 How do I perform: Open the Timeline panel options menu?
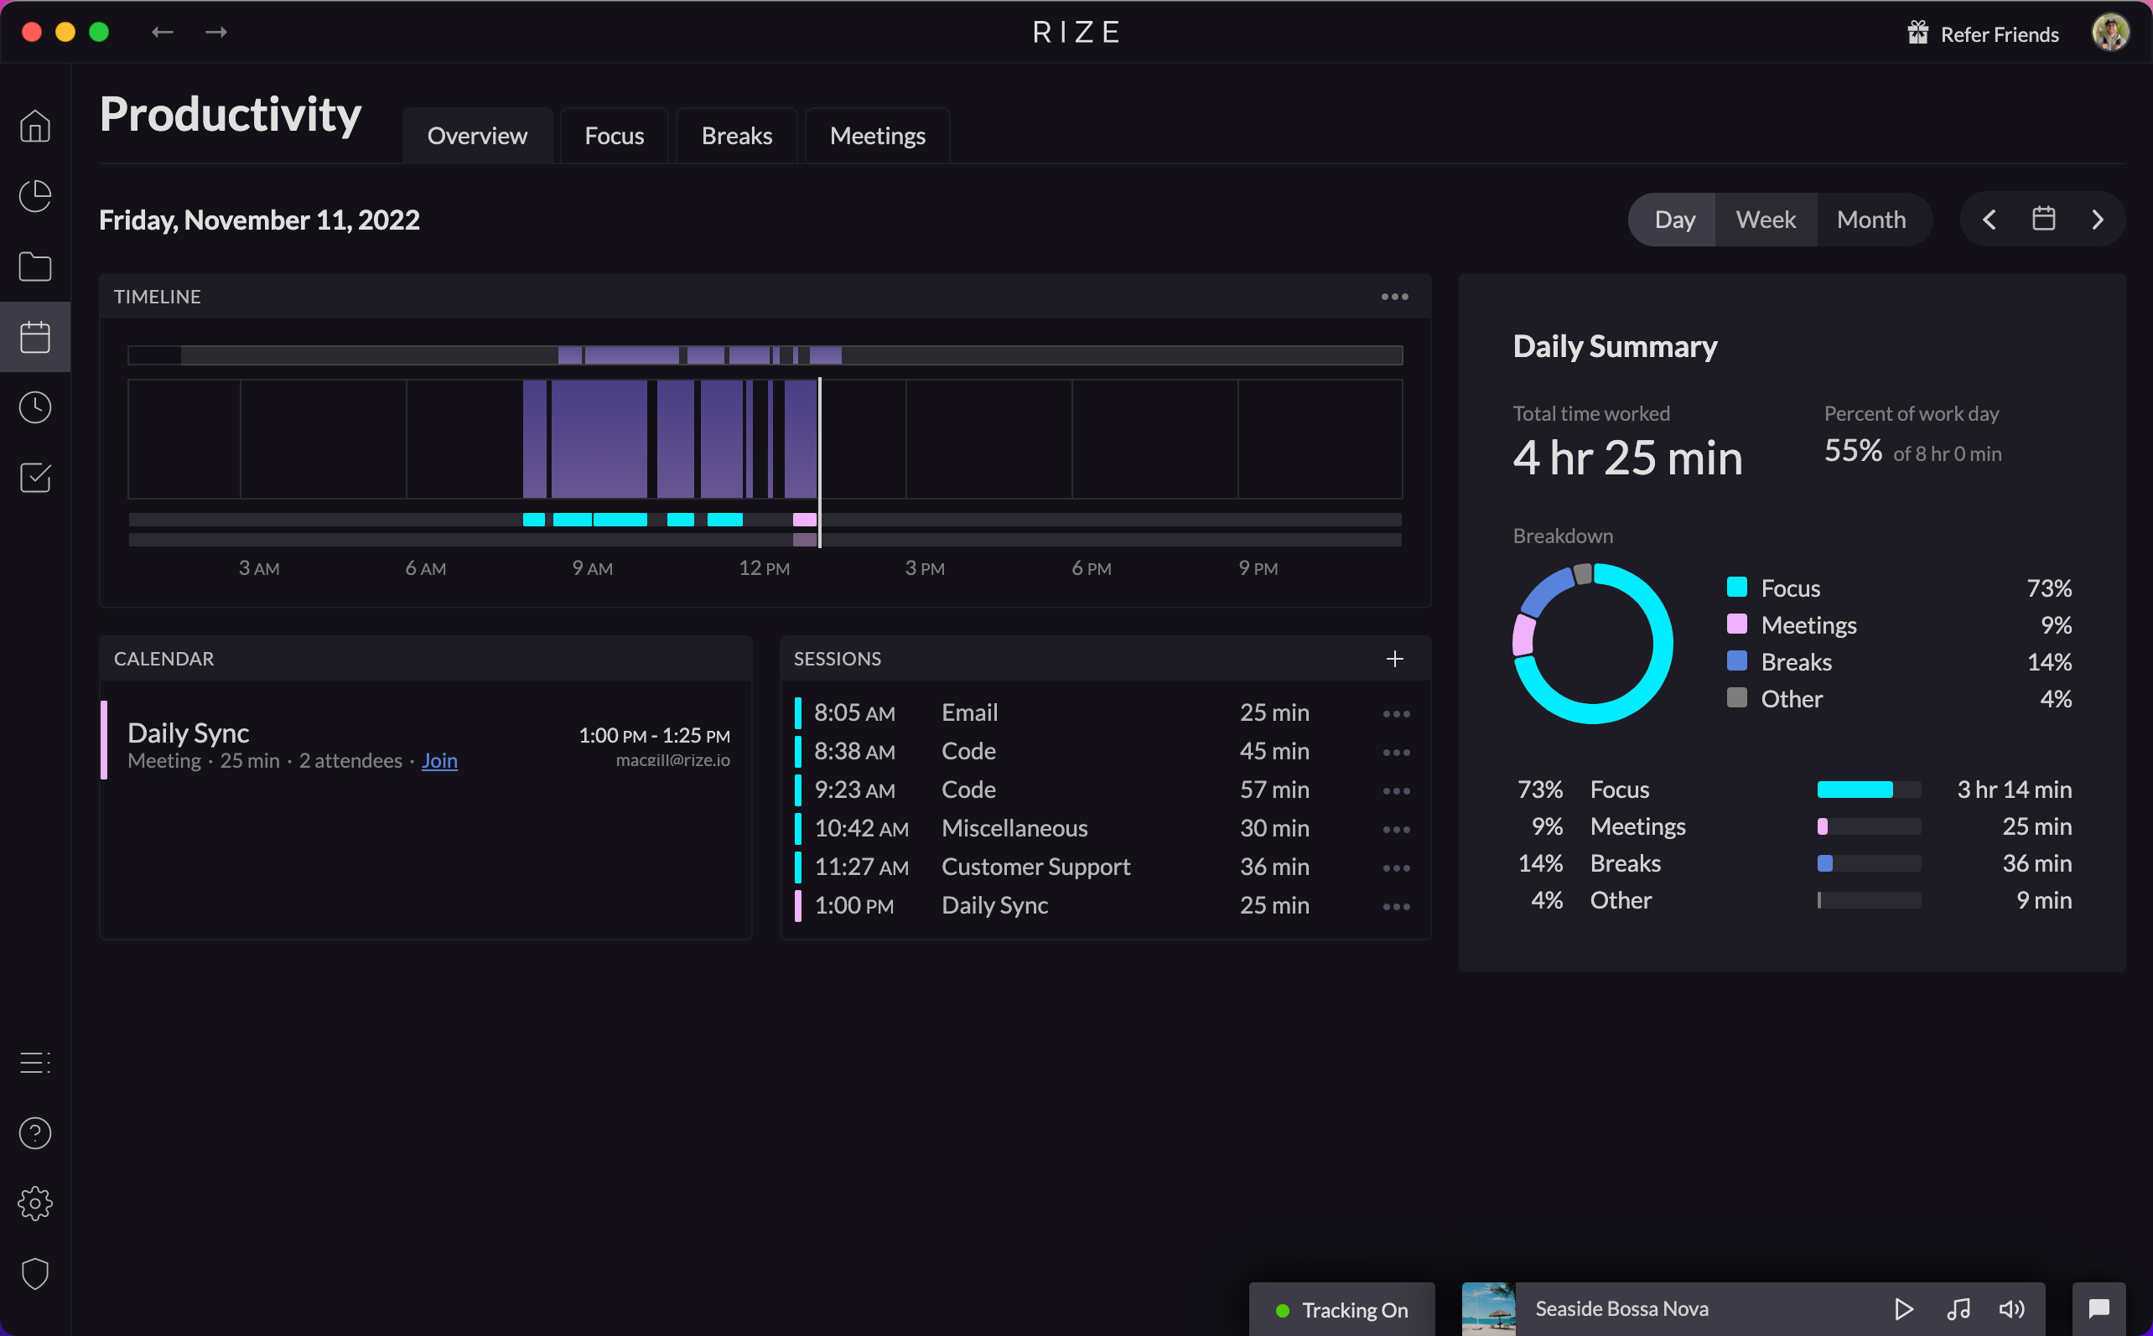tap(1395, 297)
